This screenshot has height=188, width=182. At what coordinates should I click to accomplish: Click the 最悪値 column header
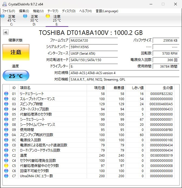click(116, 88)
